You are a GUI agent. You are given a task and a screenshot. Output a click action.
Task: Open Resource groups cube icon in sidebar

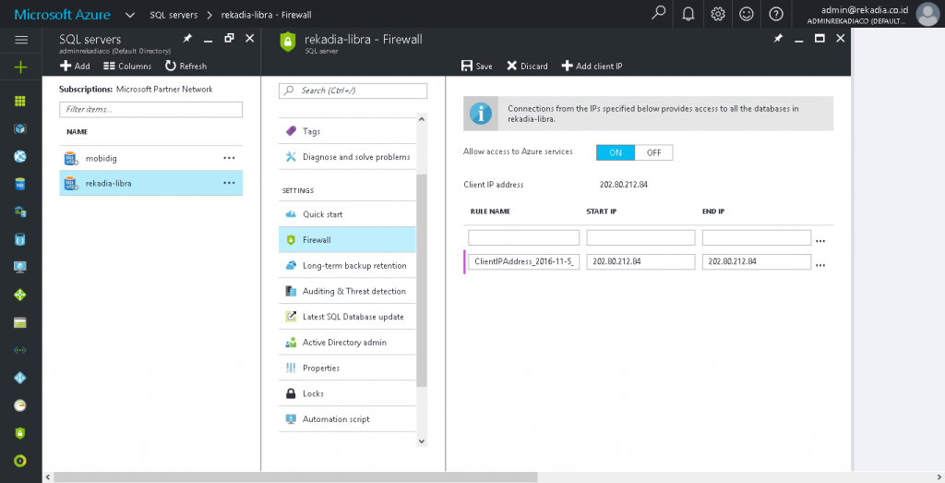(x=20, y=128)
